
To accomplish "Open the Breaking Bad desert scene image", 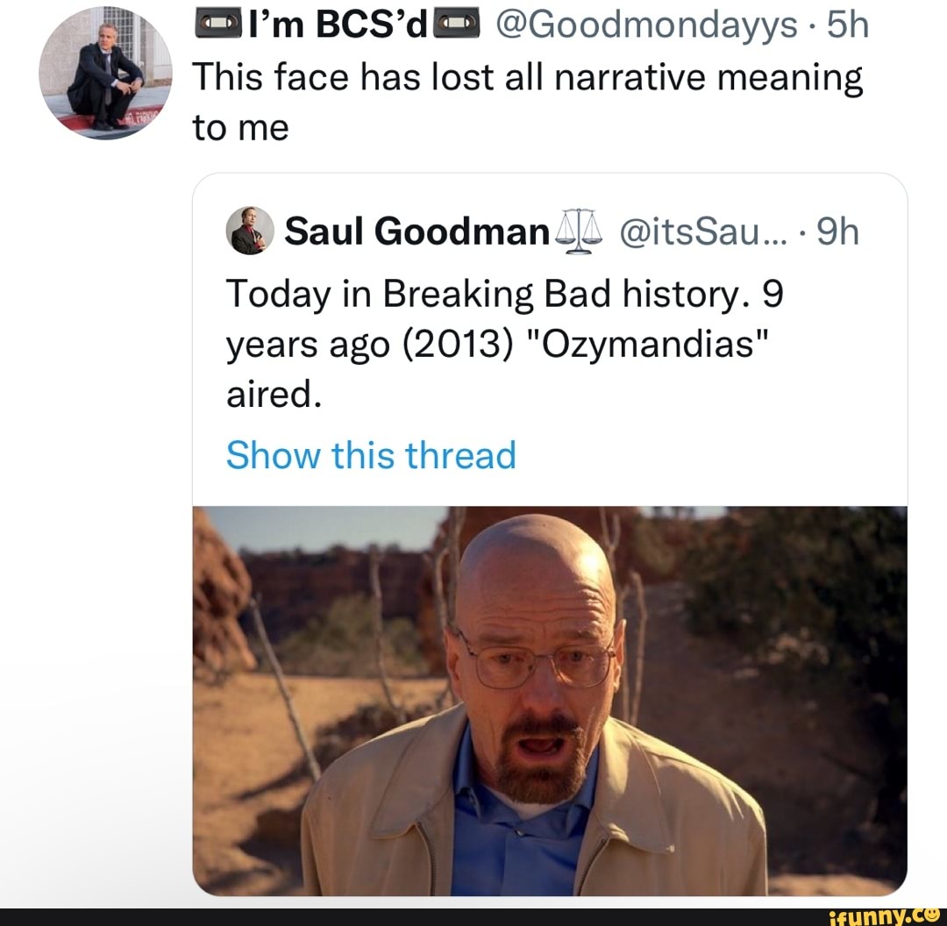I will [x=550, y=700].
